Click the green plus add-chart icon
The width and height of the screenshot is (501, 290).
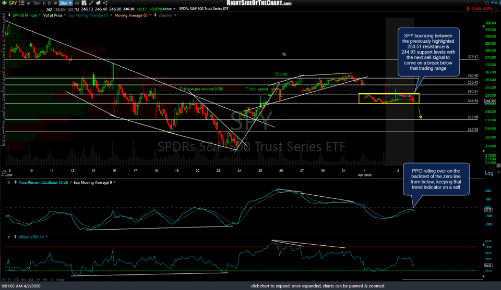[x=5, y=3]
